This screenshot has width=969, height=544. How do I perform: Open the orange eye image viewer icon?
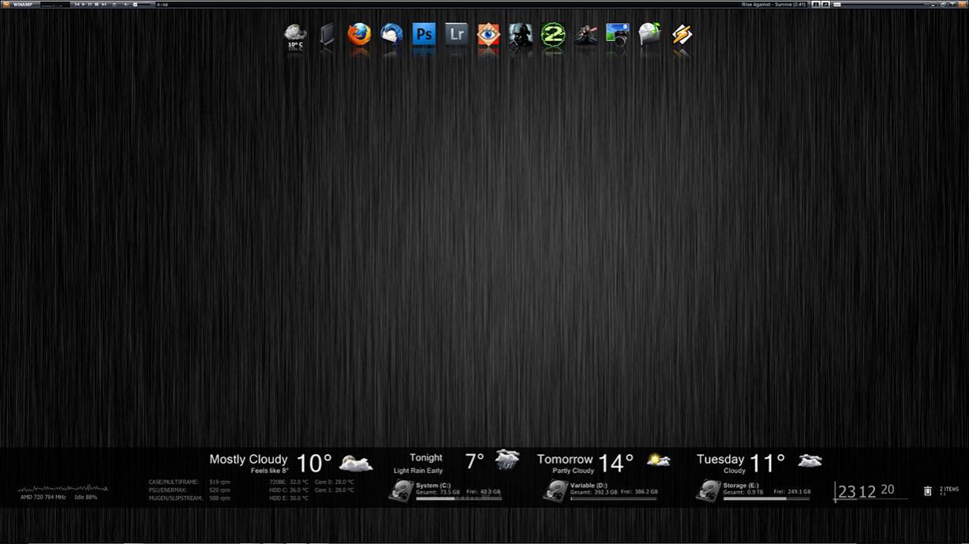[488, 34]
